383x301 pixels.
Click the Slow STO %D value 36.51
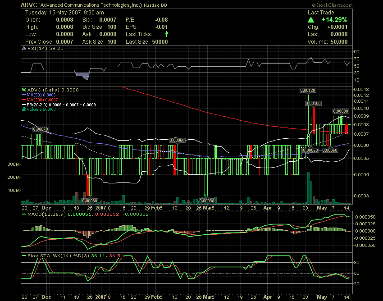click(116, 256)
